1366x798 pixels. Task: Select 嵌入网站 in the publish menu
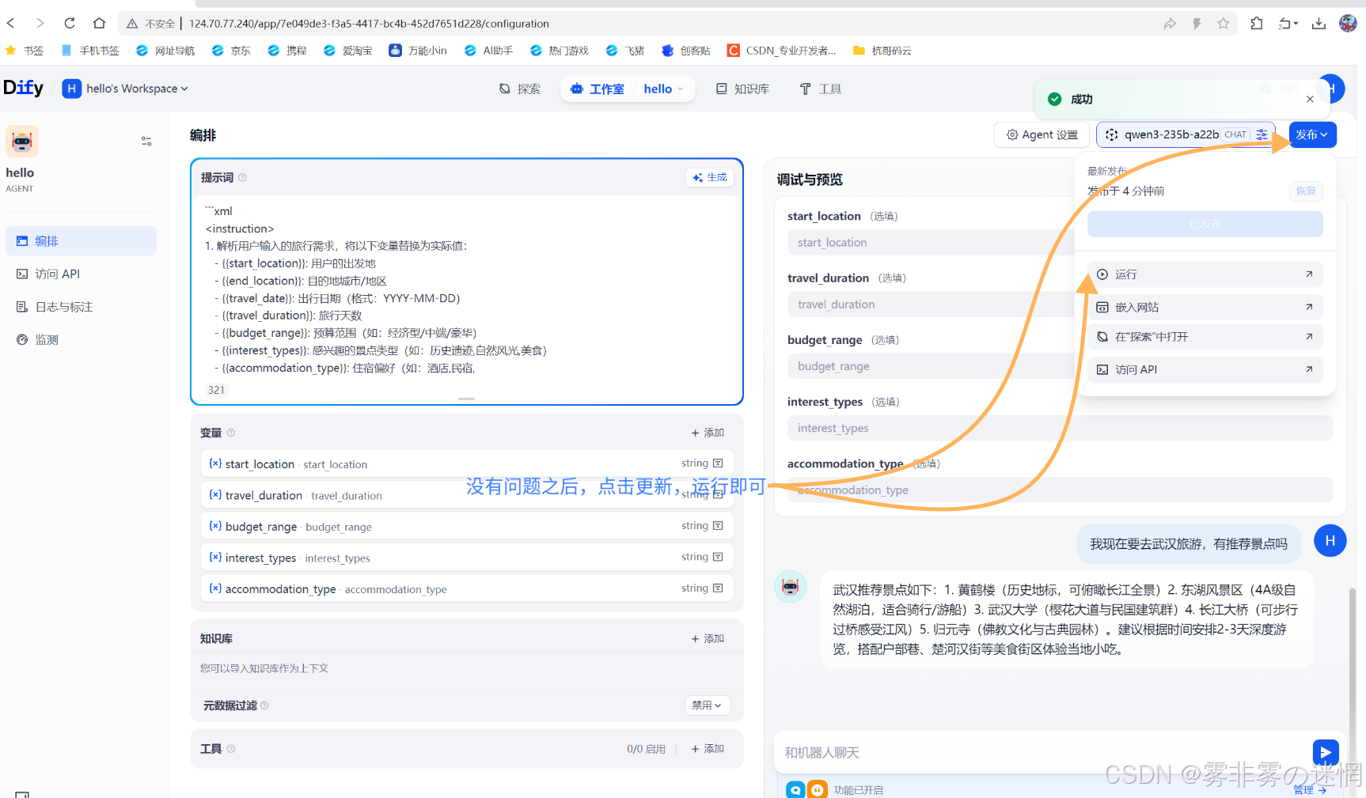(1205, 307)
